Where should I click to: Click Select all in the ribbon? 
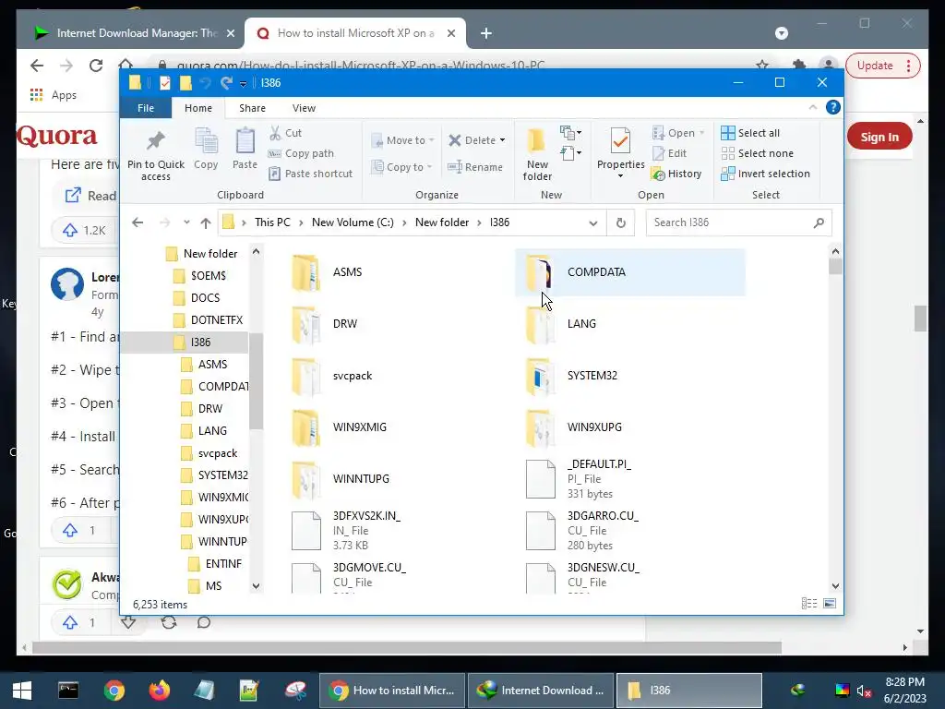point(750,133)
